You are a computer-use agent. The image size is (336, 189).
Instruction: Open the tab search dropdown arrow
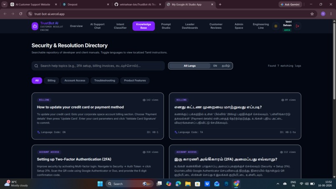[4, 4]
